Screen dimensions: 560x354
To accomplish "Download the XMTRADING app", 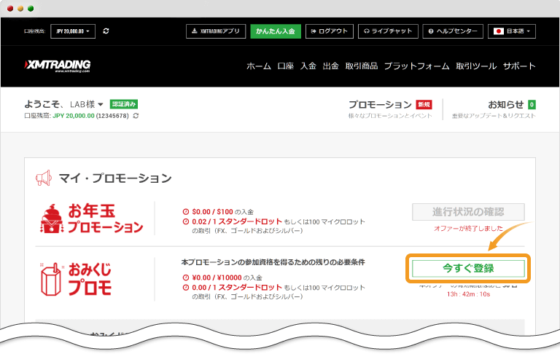I will (216, 31).
